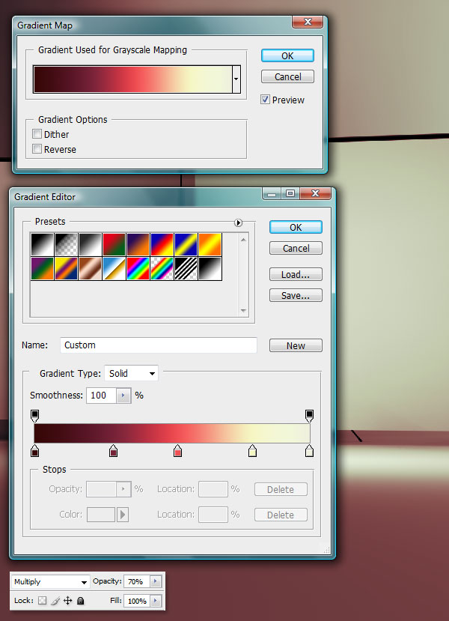Click the Name field containing Custom

click(x=158, y=345)
